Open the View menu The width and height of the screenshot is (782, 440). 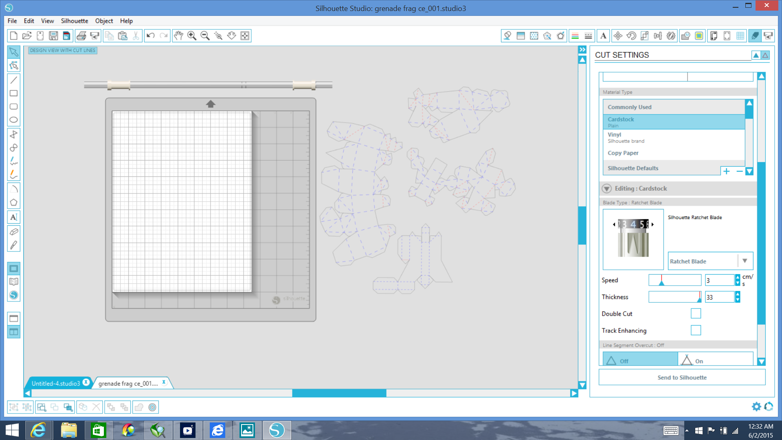[47, 21]
